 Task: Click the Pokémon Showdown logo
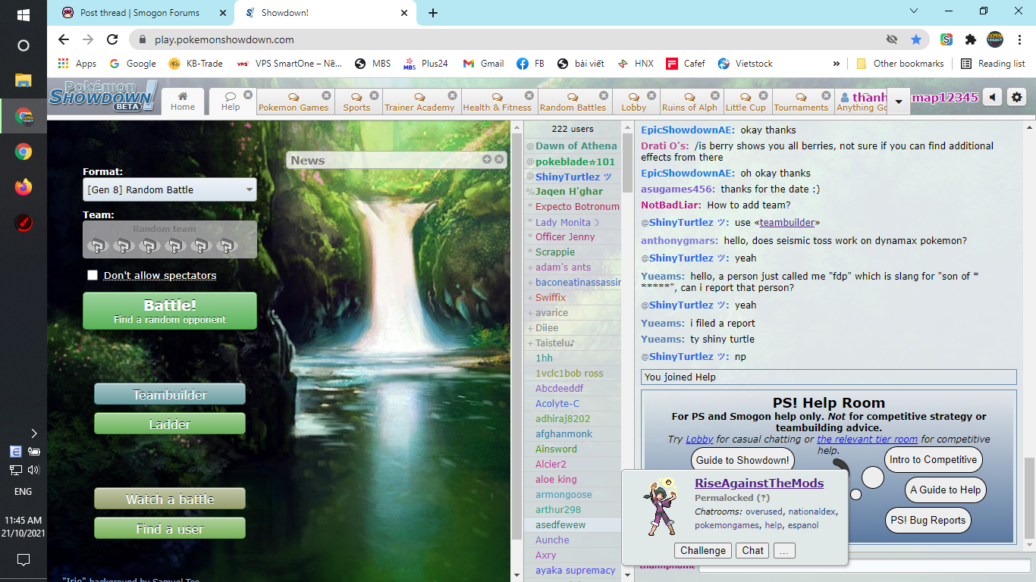click(103, 95)
